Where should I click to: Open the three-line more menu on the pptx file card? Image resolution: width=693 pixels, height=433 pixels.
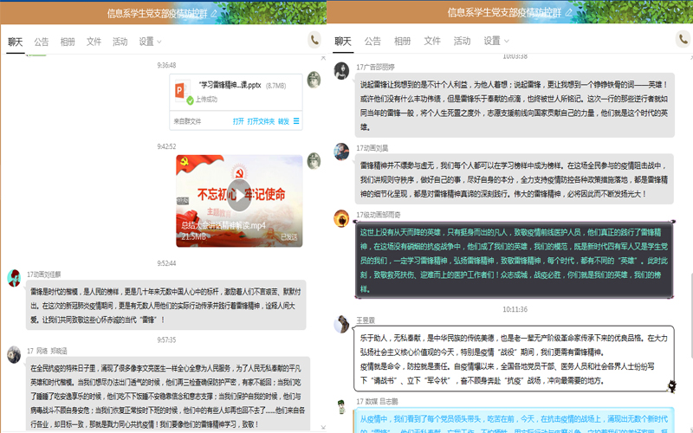coord(296,121)
